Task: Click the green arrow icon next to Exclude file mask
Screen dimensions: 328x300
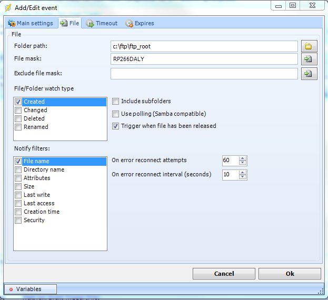Action: coord(309,74)
